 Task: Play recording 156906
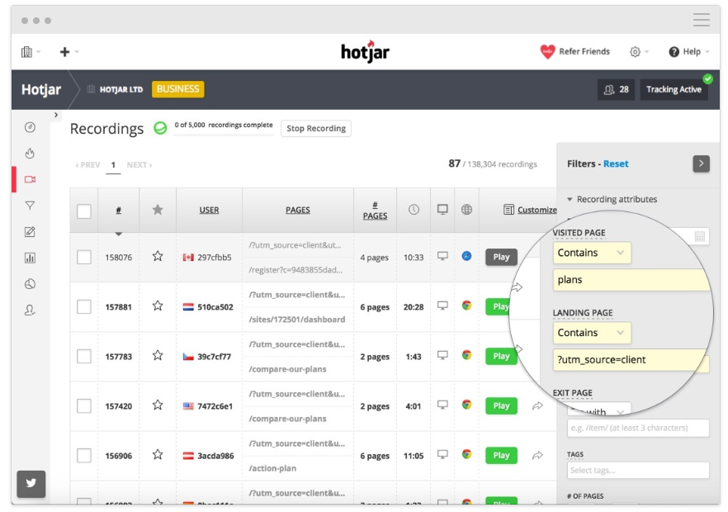pos(502,456)
